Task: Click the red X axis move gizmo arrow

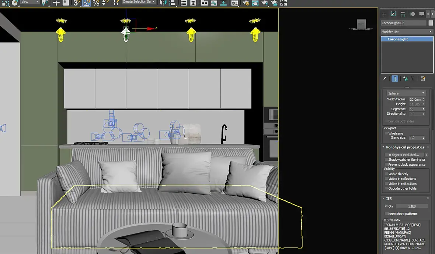Action: coord(151,29)
